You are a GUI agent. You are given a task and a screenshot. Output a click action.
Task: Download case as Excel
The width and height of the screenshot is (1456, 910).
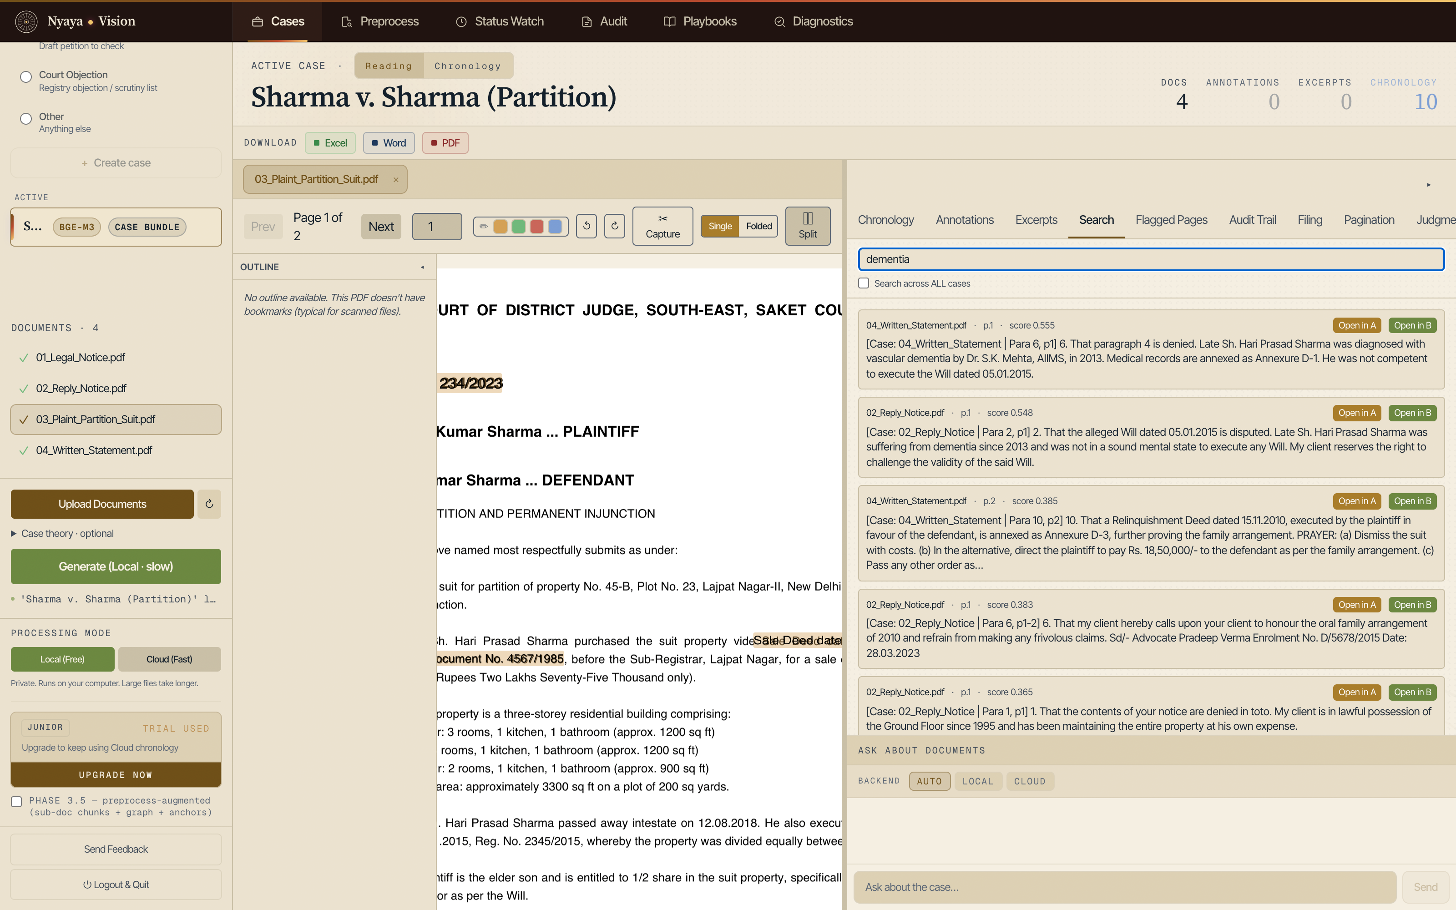[x=330, y=143]
